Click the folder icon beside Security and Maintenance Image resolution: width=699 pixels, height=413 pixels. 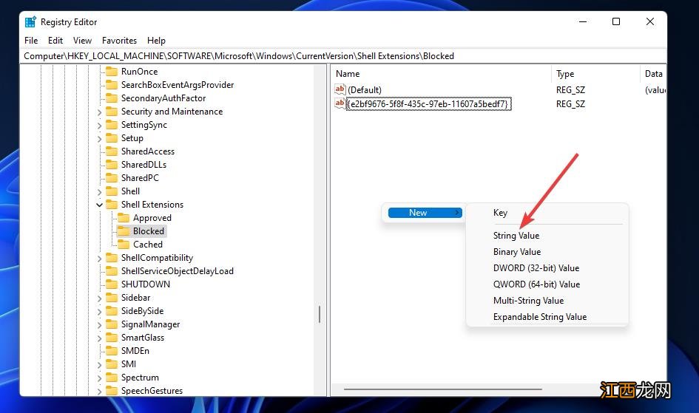pos(112,112)
